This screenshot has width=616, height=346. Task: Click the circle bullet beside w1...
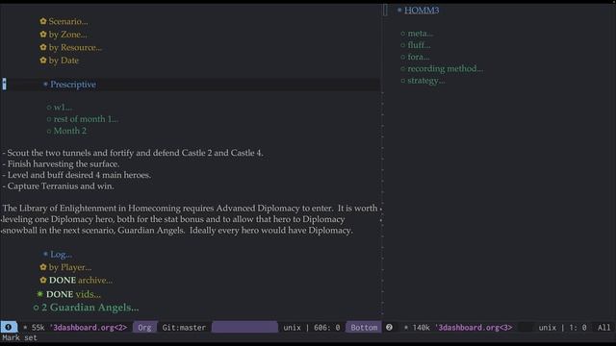[49, 108]
